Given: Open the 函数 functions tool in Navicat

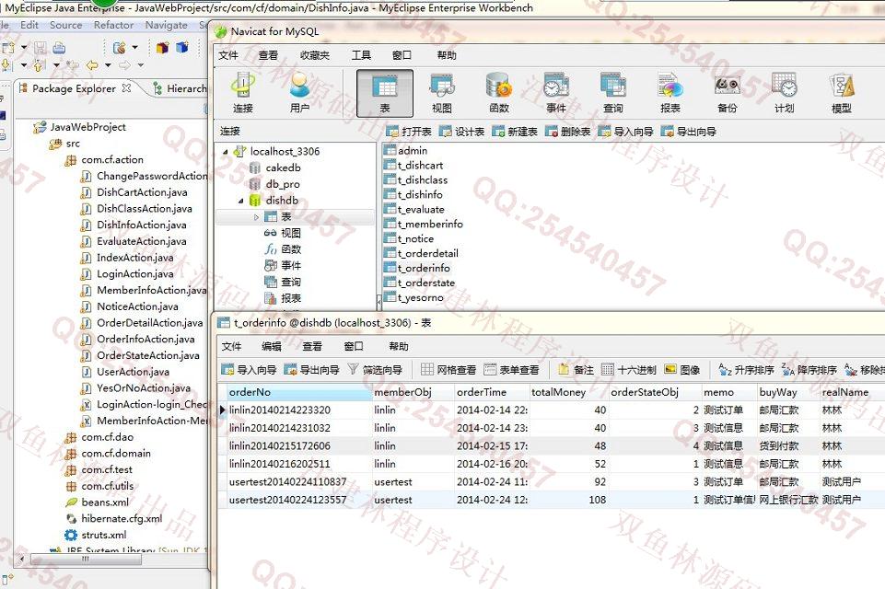Looking at the screenshot, I should 499,93.
